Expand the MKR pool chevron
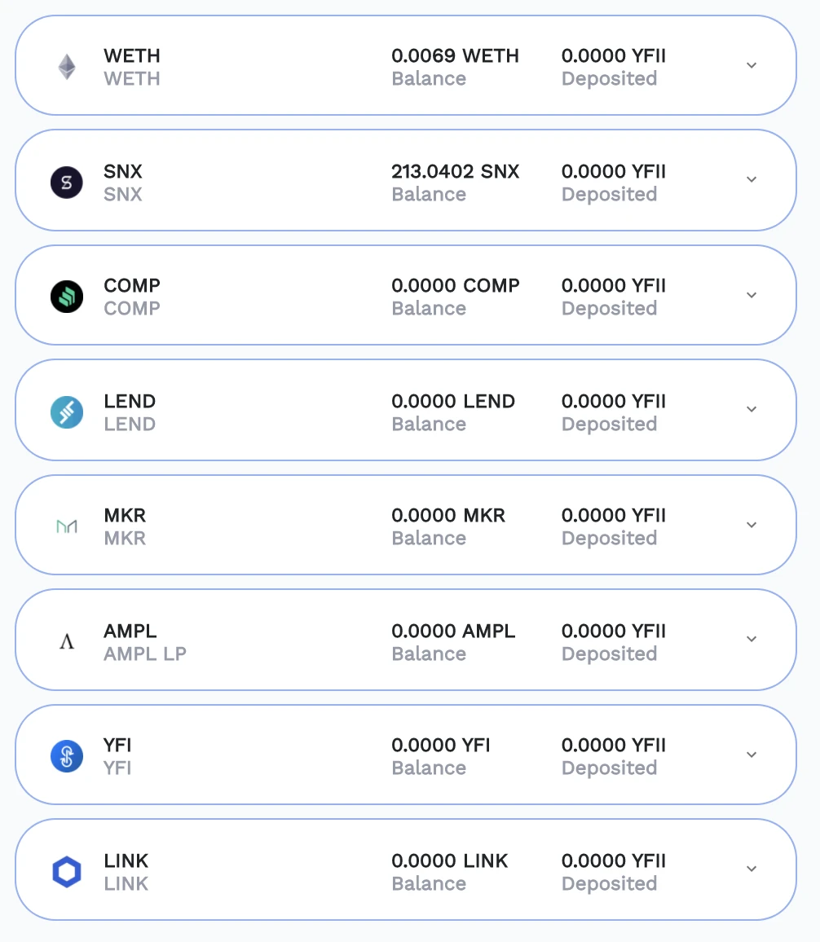This screenshot has width=820, height=942. coord(751,525)
